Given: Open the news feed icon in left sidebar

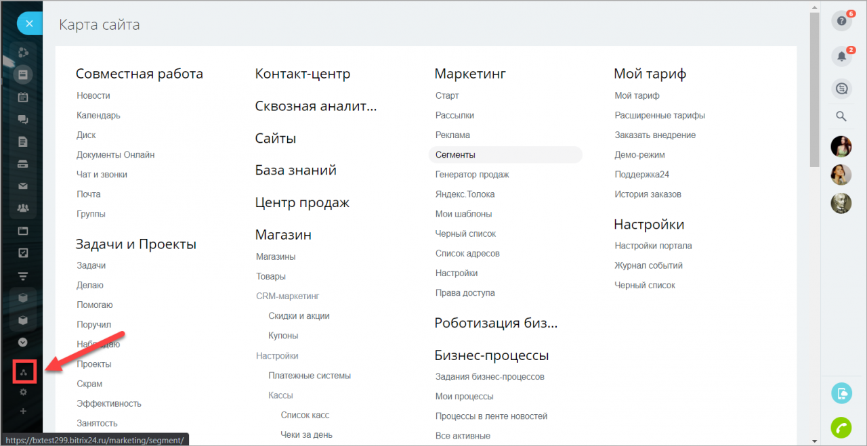Looking at the screenshot, I should (23, 74).
